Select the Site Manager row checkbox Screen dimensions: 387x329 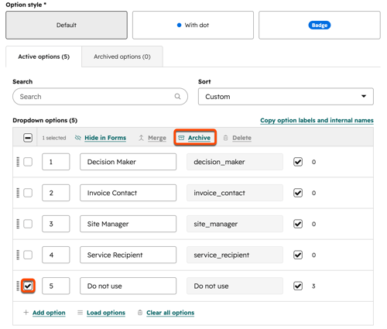click(x=28, y=224)
